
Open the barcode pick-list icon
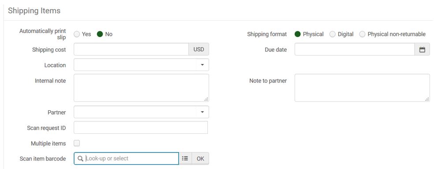click(x=185, y=158)
